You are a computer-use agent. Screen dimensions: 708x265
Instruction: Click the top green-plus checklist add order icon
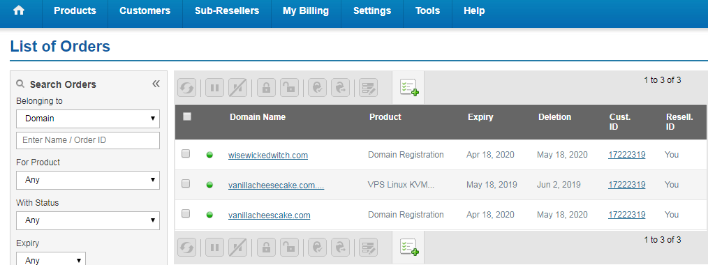point(408,87)
